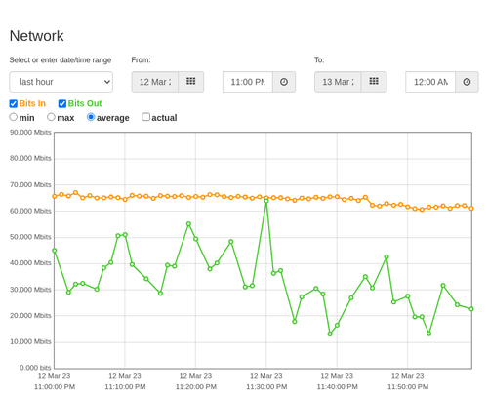Click the last orange Bits In data point
The image size is (488, 393).
[x=471, y=209]
